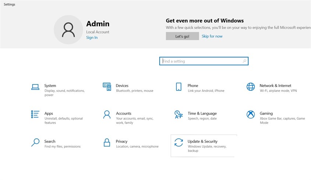
Task: Click the System laptop icon
Action: (x=35, y=87)
